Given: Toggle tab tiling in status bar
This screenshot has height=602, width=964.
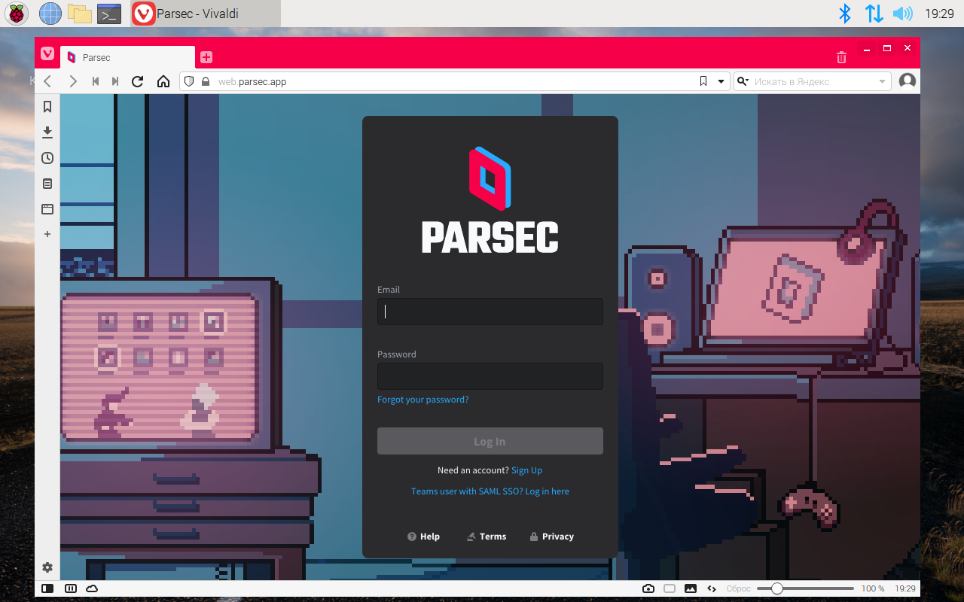Looking at the screenshot, I should click(x=670, y=588).
